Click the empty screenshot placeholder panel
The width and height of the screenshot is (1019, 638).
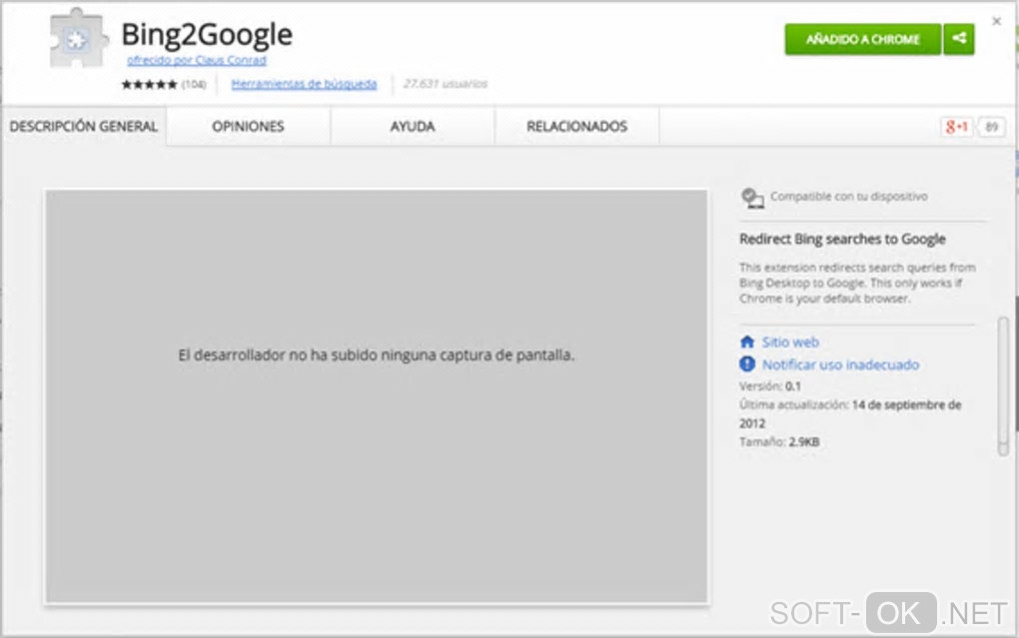[377, 396]
